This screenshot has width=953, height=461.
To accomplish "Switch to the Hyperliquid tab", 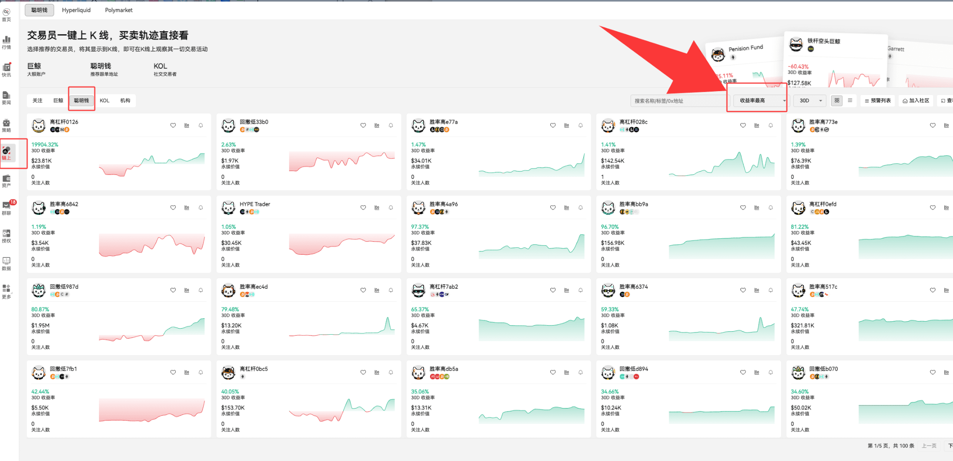I will (76, 10).
